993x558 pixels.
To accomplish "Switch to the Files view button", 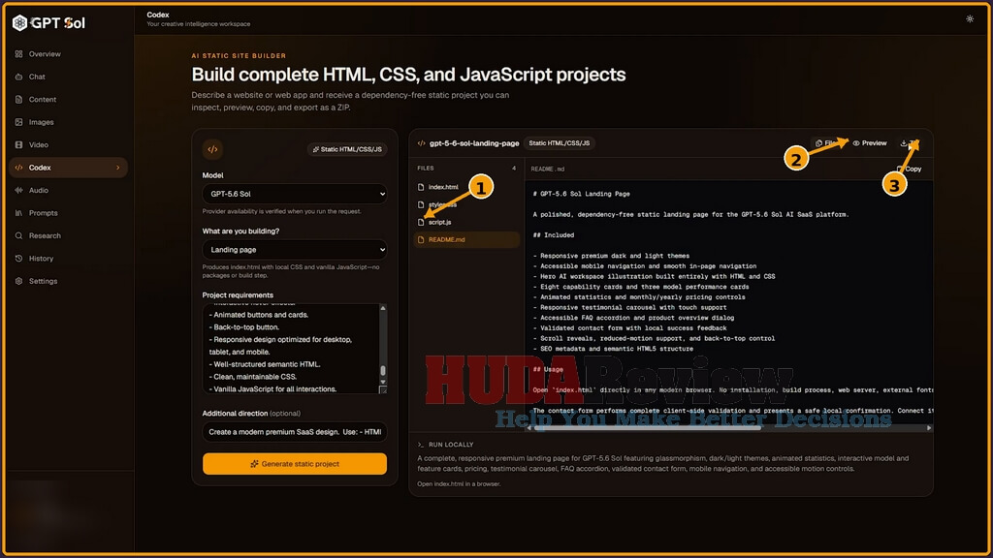I will pos(826,143).
